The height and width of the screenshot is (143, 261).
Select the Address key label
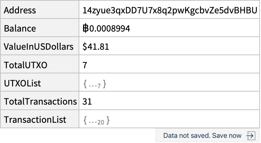20,10
